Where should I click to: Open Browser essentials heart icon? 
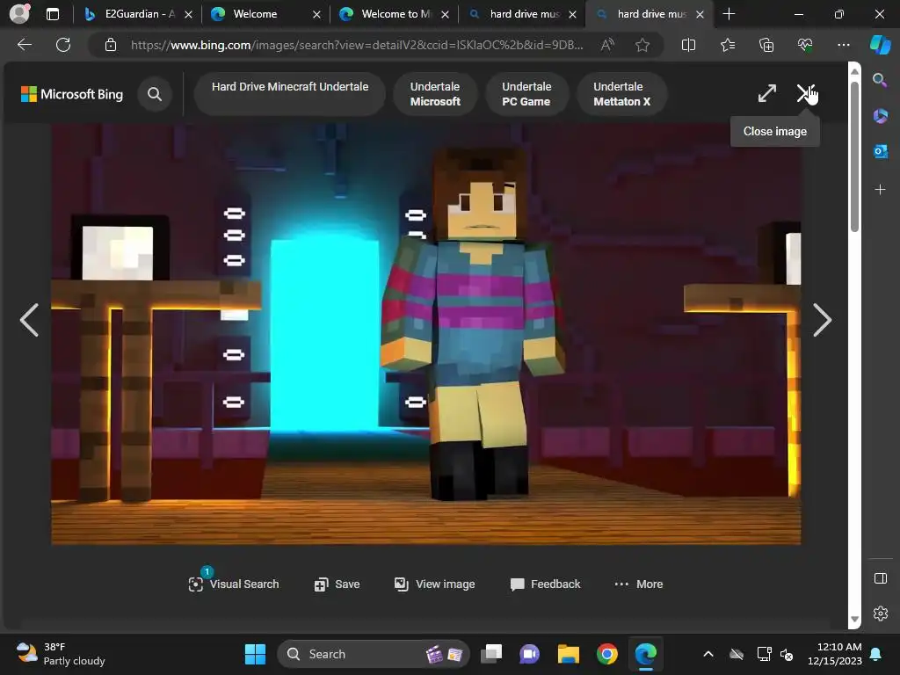coord(805,45)
